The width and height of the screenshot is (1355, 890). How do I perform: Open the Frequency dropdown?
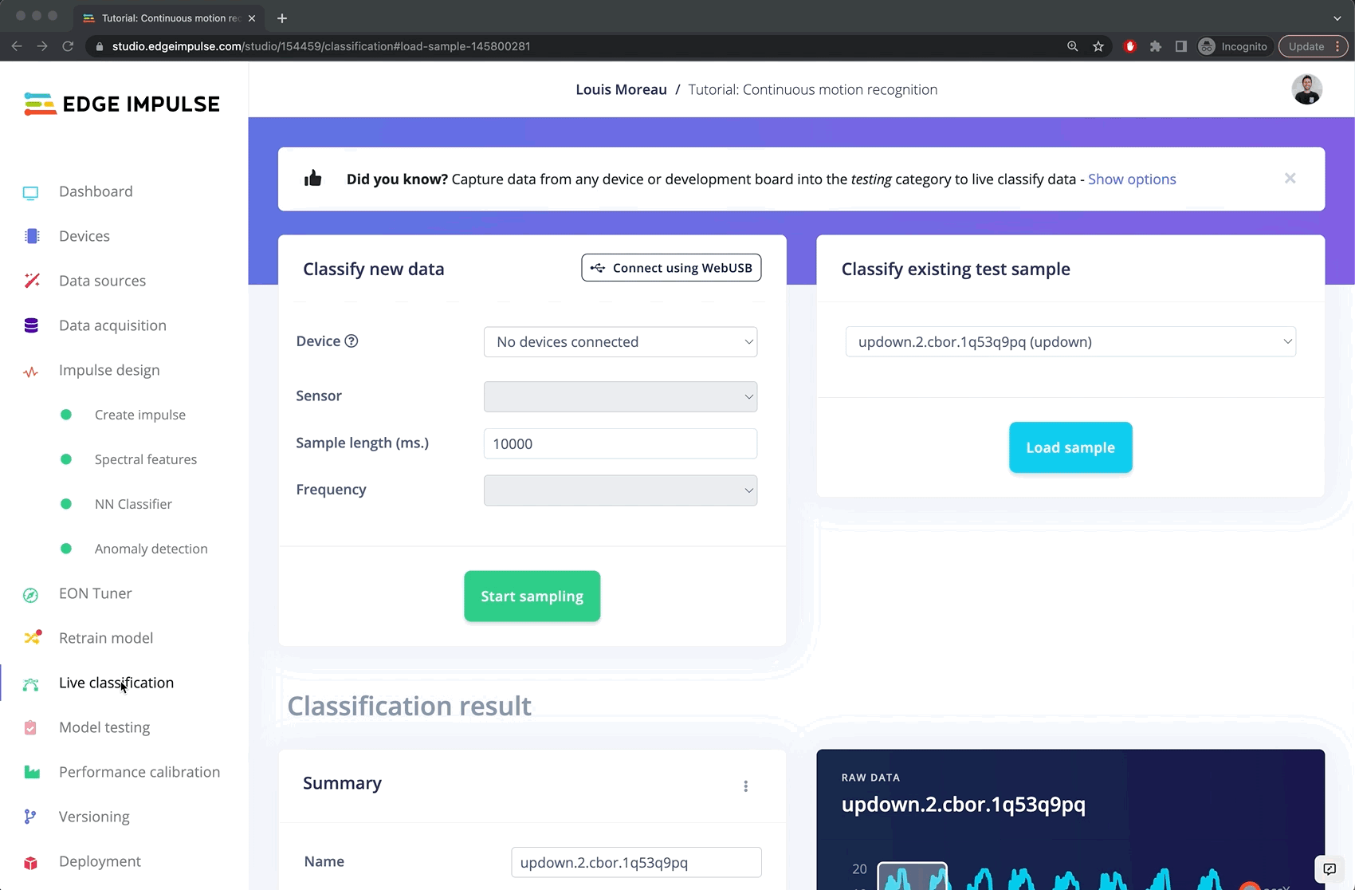(620, 490)
